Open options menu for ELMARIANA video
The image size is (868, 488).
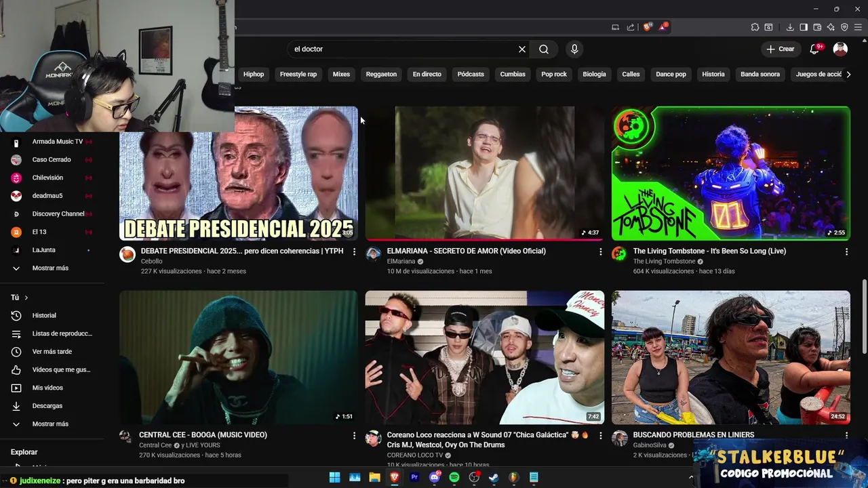pyautogui.click(x=600, y=251)
